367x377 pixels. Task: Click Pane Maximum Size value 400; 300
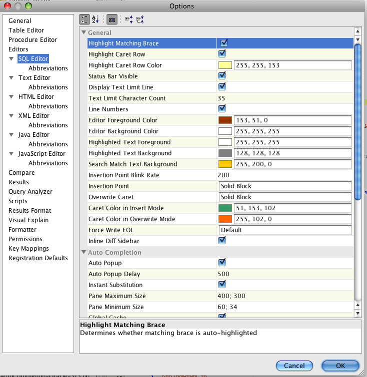click(231, 296)
